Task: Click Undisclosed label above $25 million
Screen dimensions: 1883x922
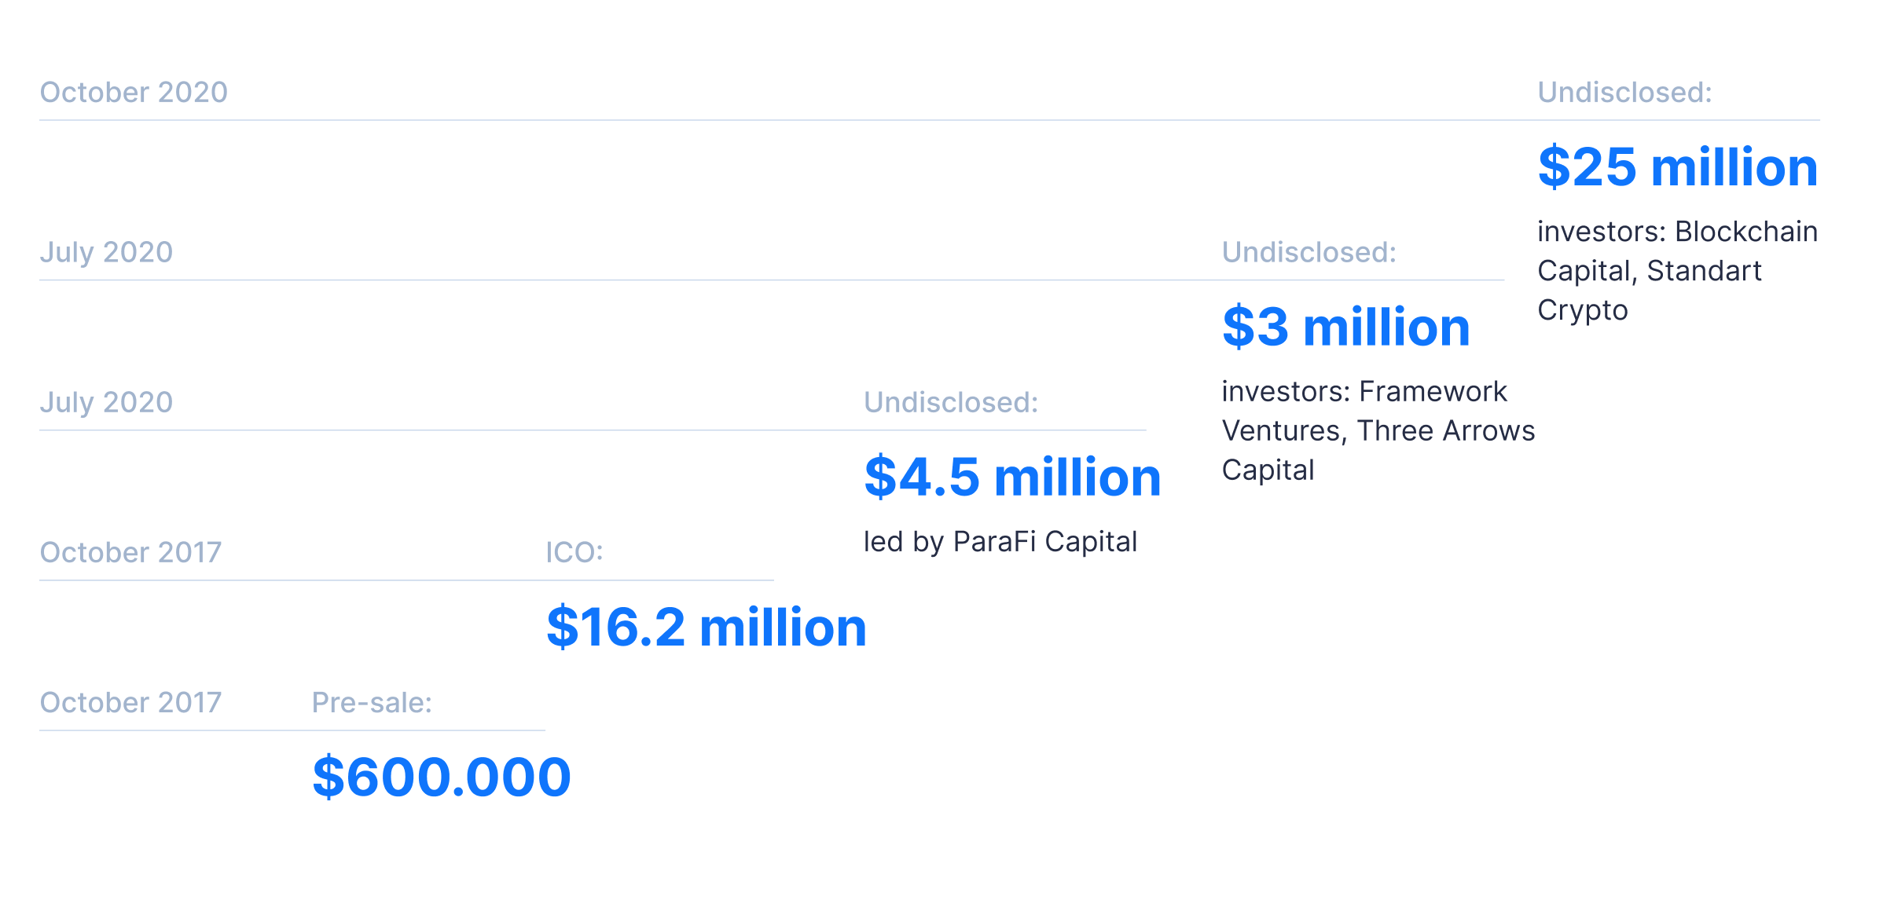Action: click(x=1624, y=92)
